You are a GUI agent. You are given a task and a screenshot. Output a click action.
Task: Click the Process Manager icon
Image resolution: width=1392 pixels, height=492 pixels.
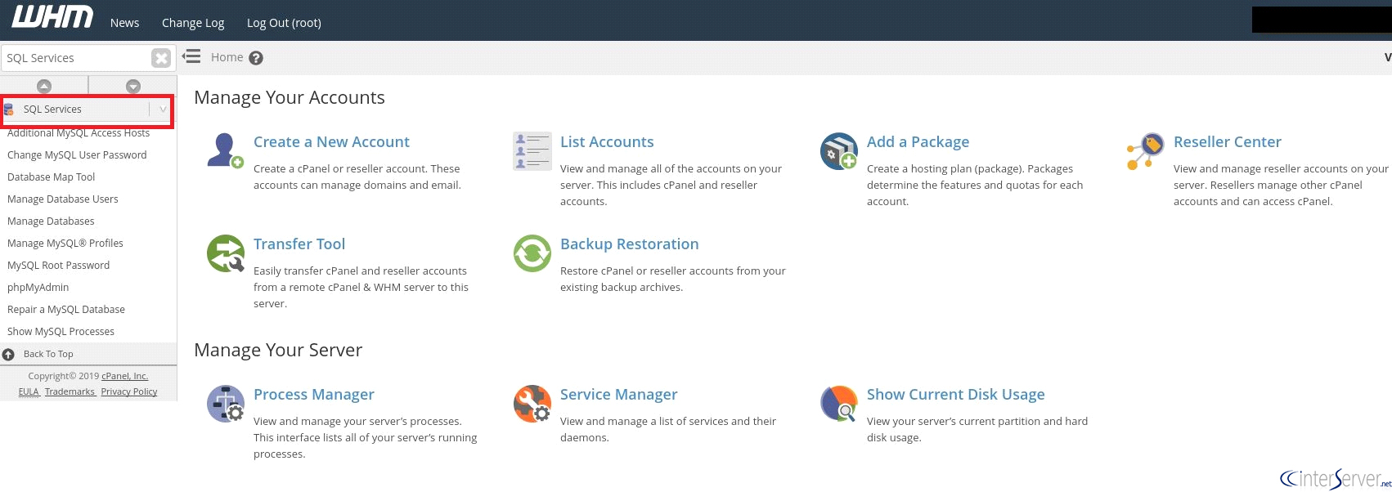coord(226,404)
